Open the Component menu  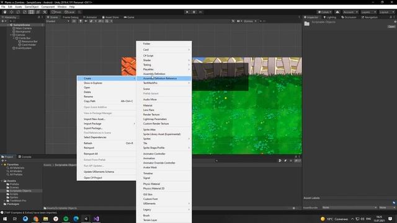[x=48, y=7]
